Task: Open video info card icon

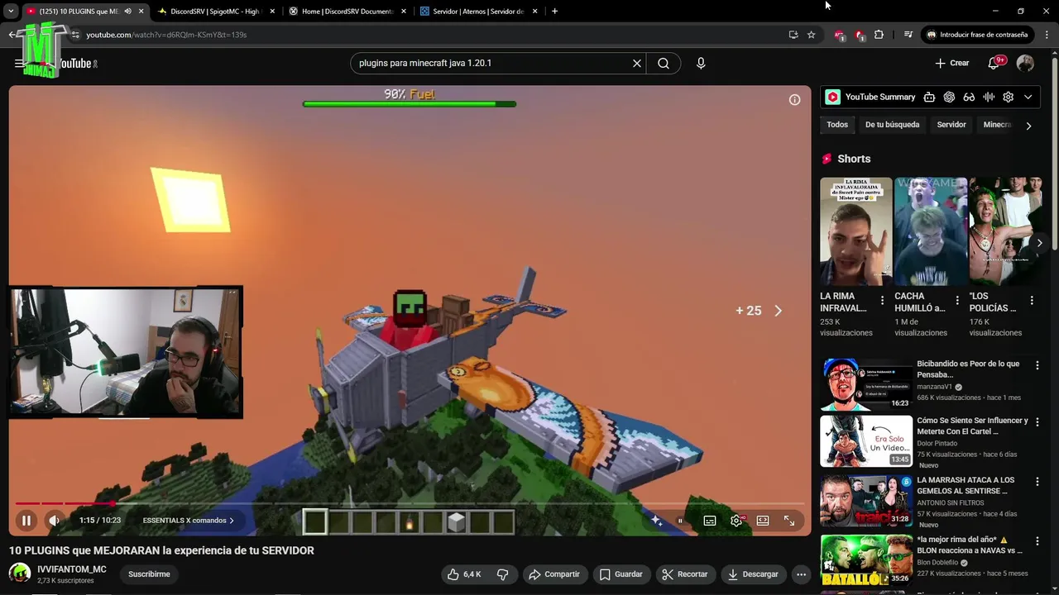Action: [x=794, y=100]
